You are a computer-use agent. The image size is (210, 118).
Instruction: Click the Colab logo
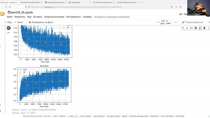pyautogui.click(x=2, y=14)
